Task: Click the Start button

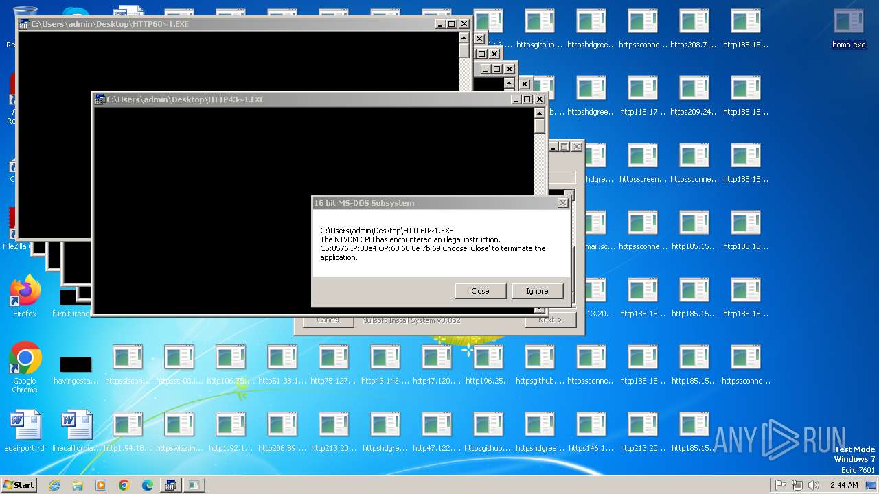Action: coord(19,485)
